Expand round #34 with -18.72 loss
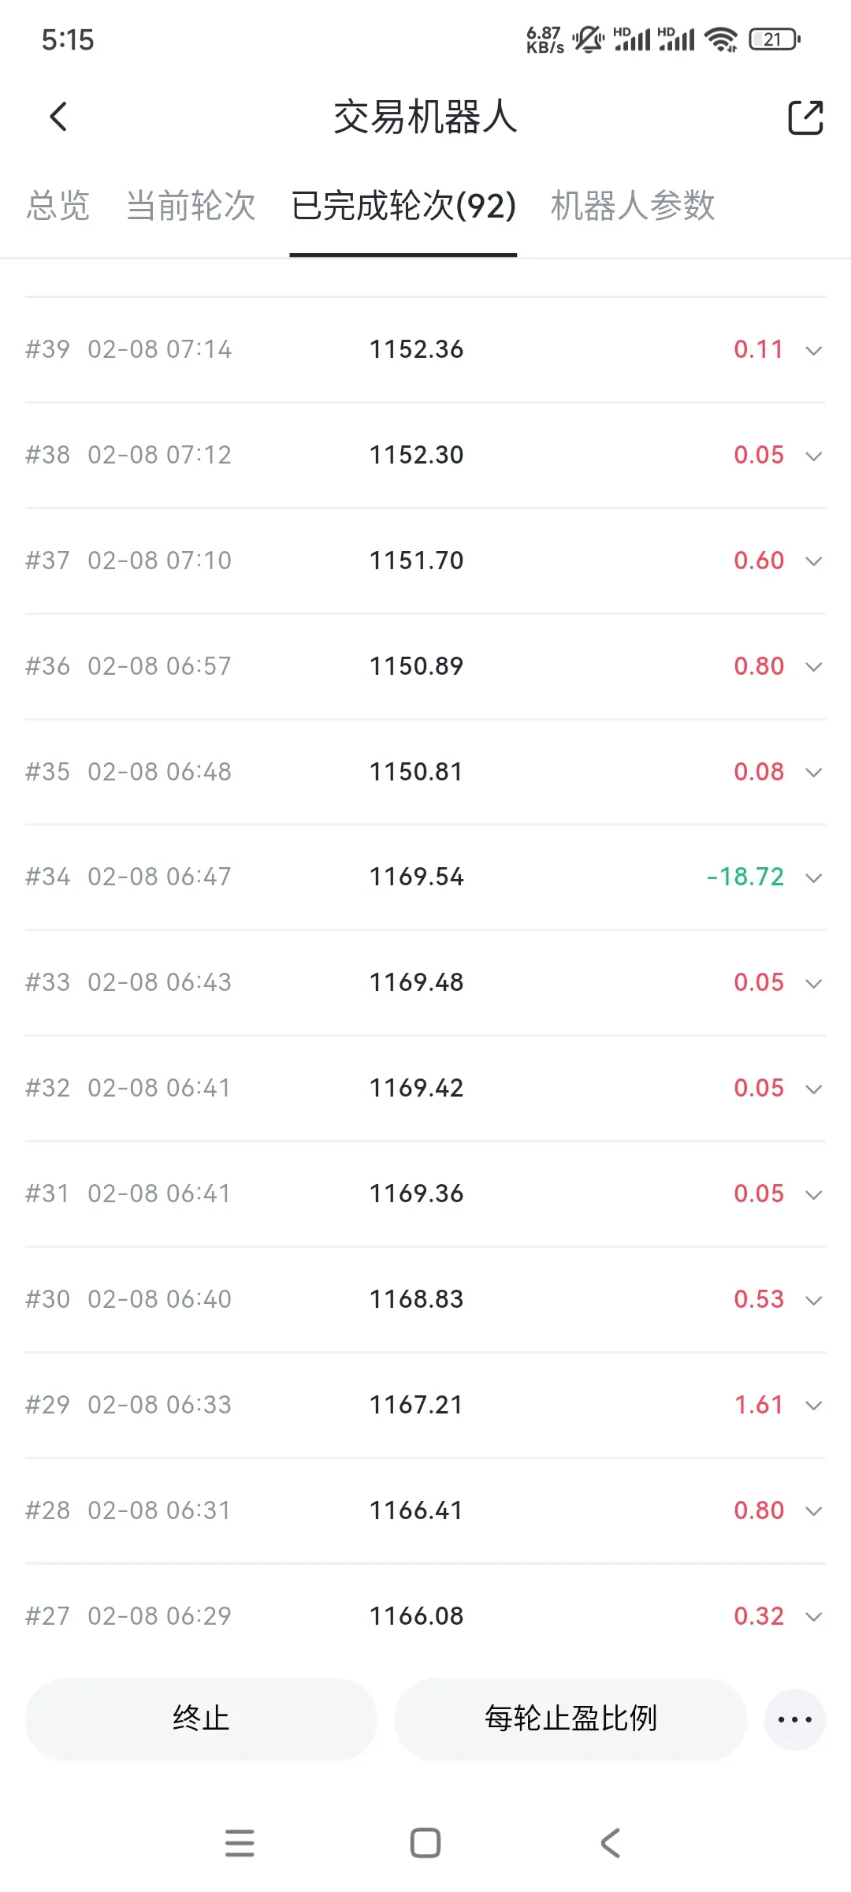Viewport: 851px width, 1892px height. tap(813, 877)
